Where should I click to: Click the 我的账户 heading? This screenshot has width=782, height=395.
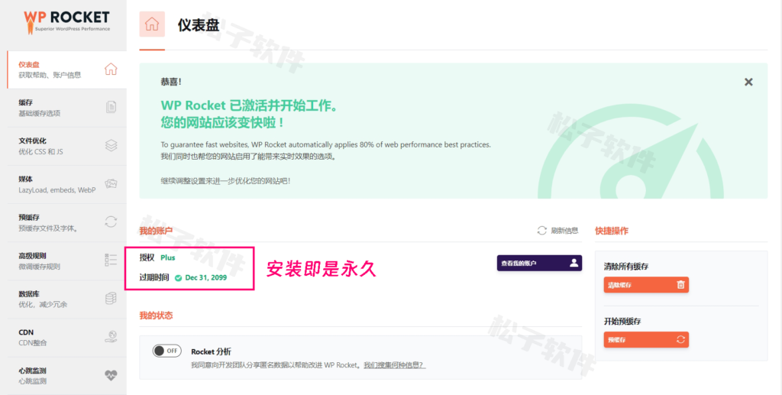[x=156, y=231]
